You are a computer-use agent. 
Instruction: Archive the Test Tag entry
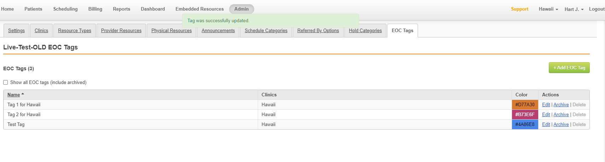click(x=561, y=125)
